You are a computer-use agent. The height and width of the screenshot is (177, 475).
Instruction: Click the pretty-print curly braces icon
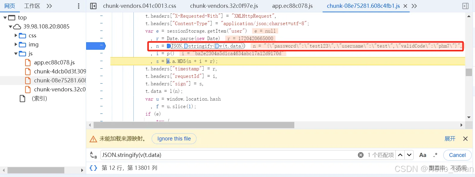93,168
